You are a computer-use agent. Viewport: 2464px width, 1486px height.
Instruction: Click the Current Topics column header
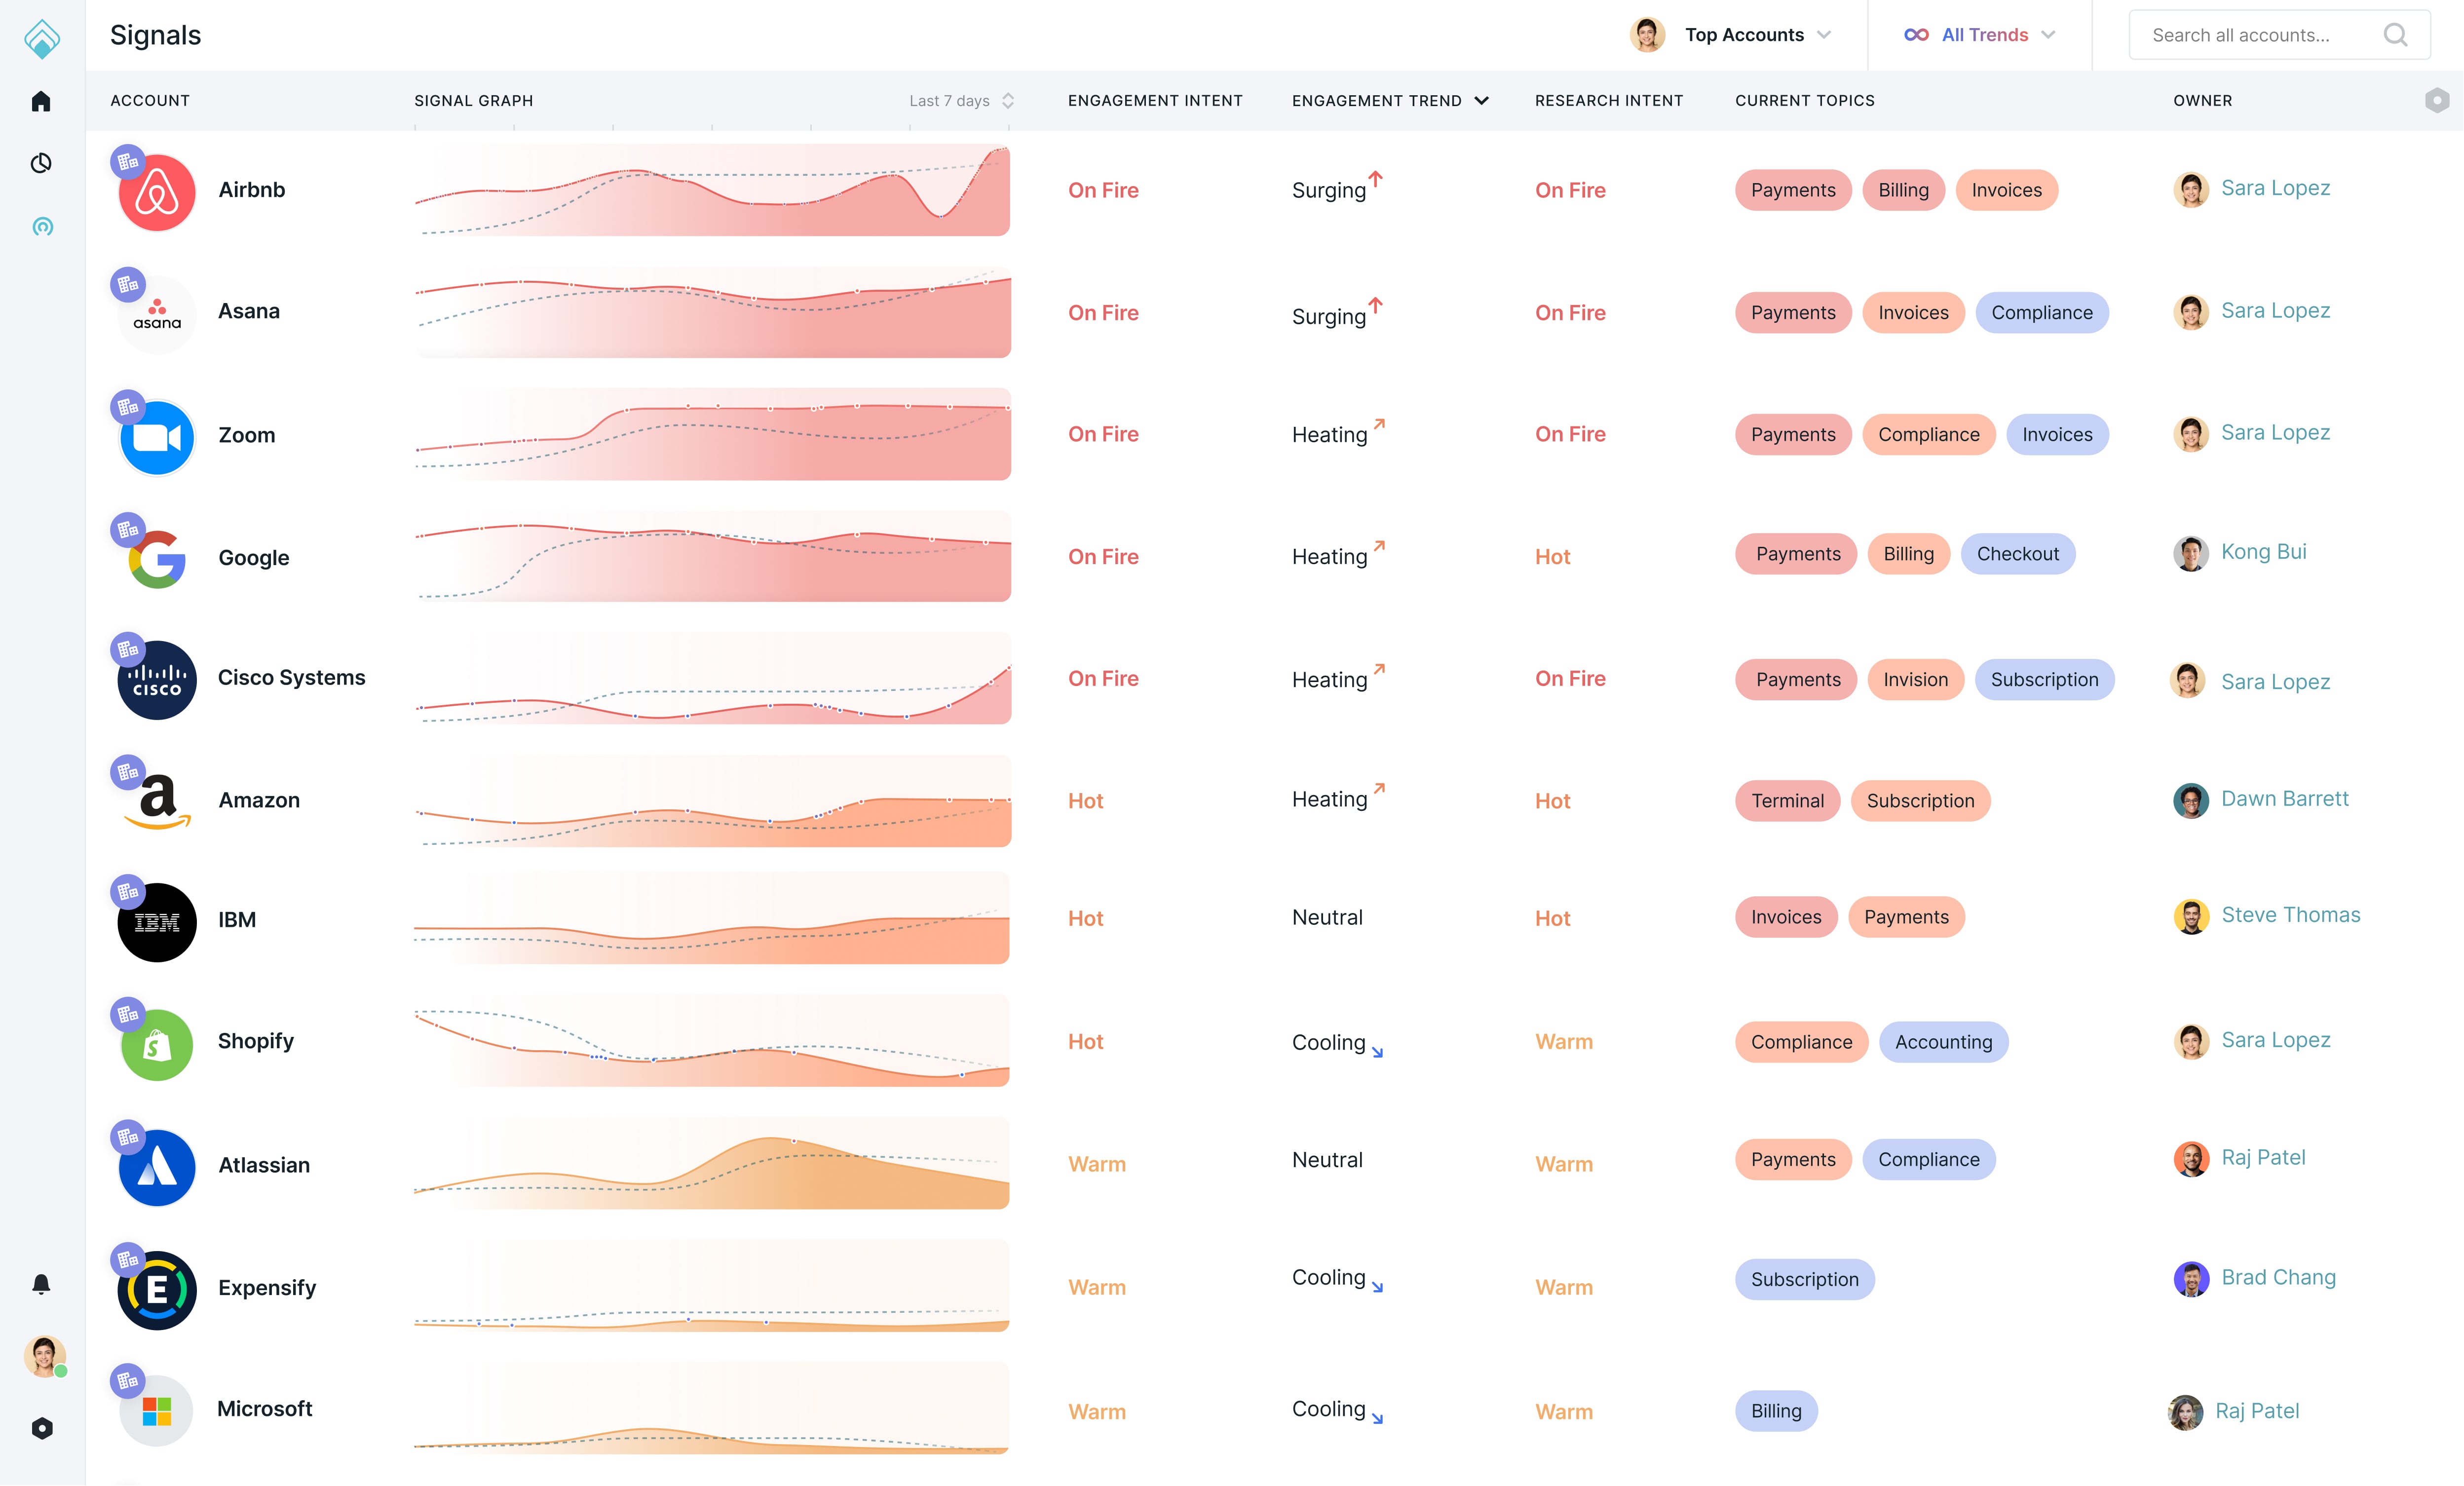coord(1805,101)
